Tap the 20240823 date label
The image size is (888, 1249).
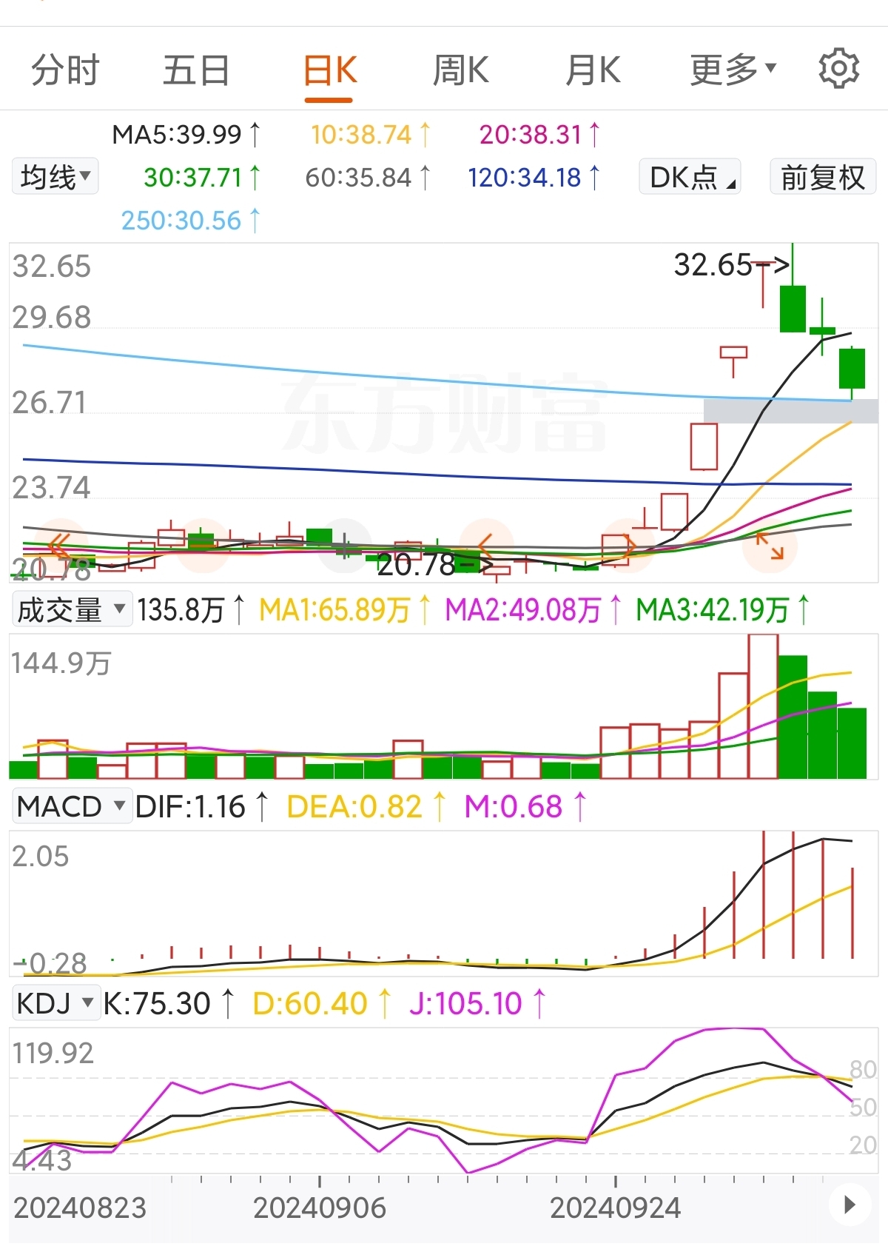(x=80, y=1208)
